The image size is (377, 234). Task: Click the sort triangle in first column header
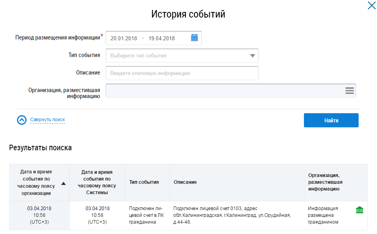63,183
